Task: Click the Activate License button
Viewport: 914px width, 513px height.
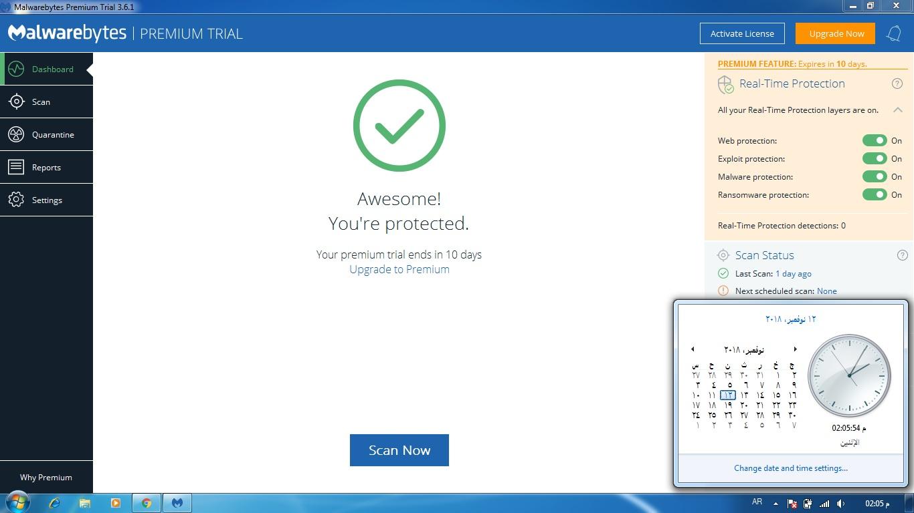Action: [742, 33]
